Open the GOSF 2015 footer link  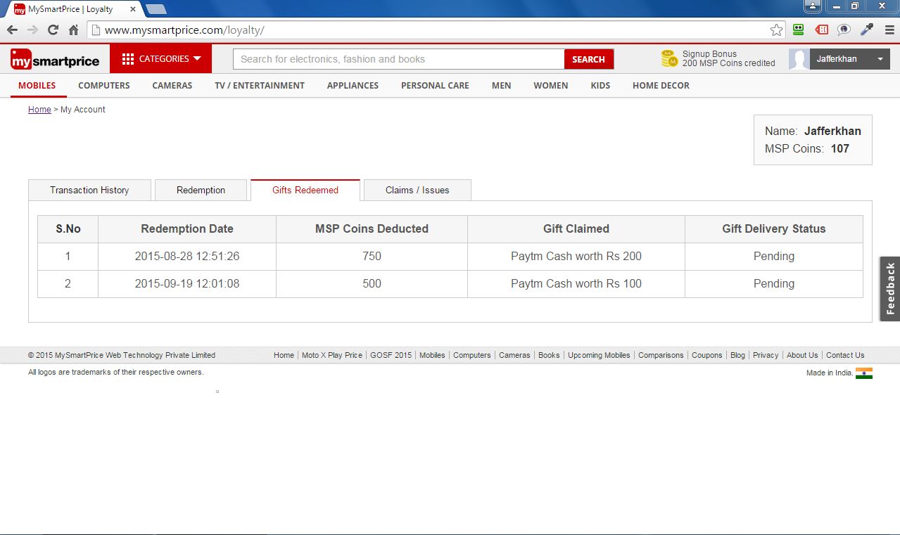pos(391,355)
